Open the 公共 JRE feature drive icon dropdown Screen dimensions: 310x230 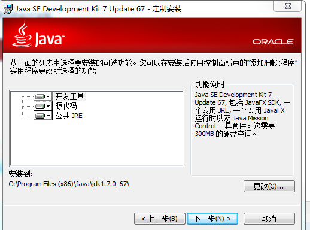(x=43, y=116)
